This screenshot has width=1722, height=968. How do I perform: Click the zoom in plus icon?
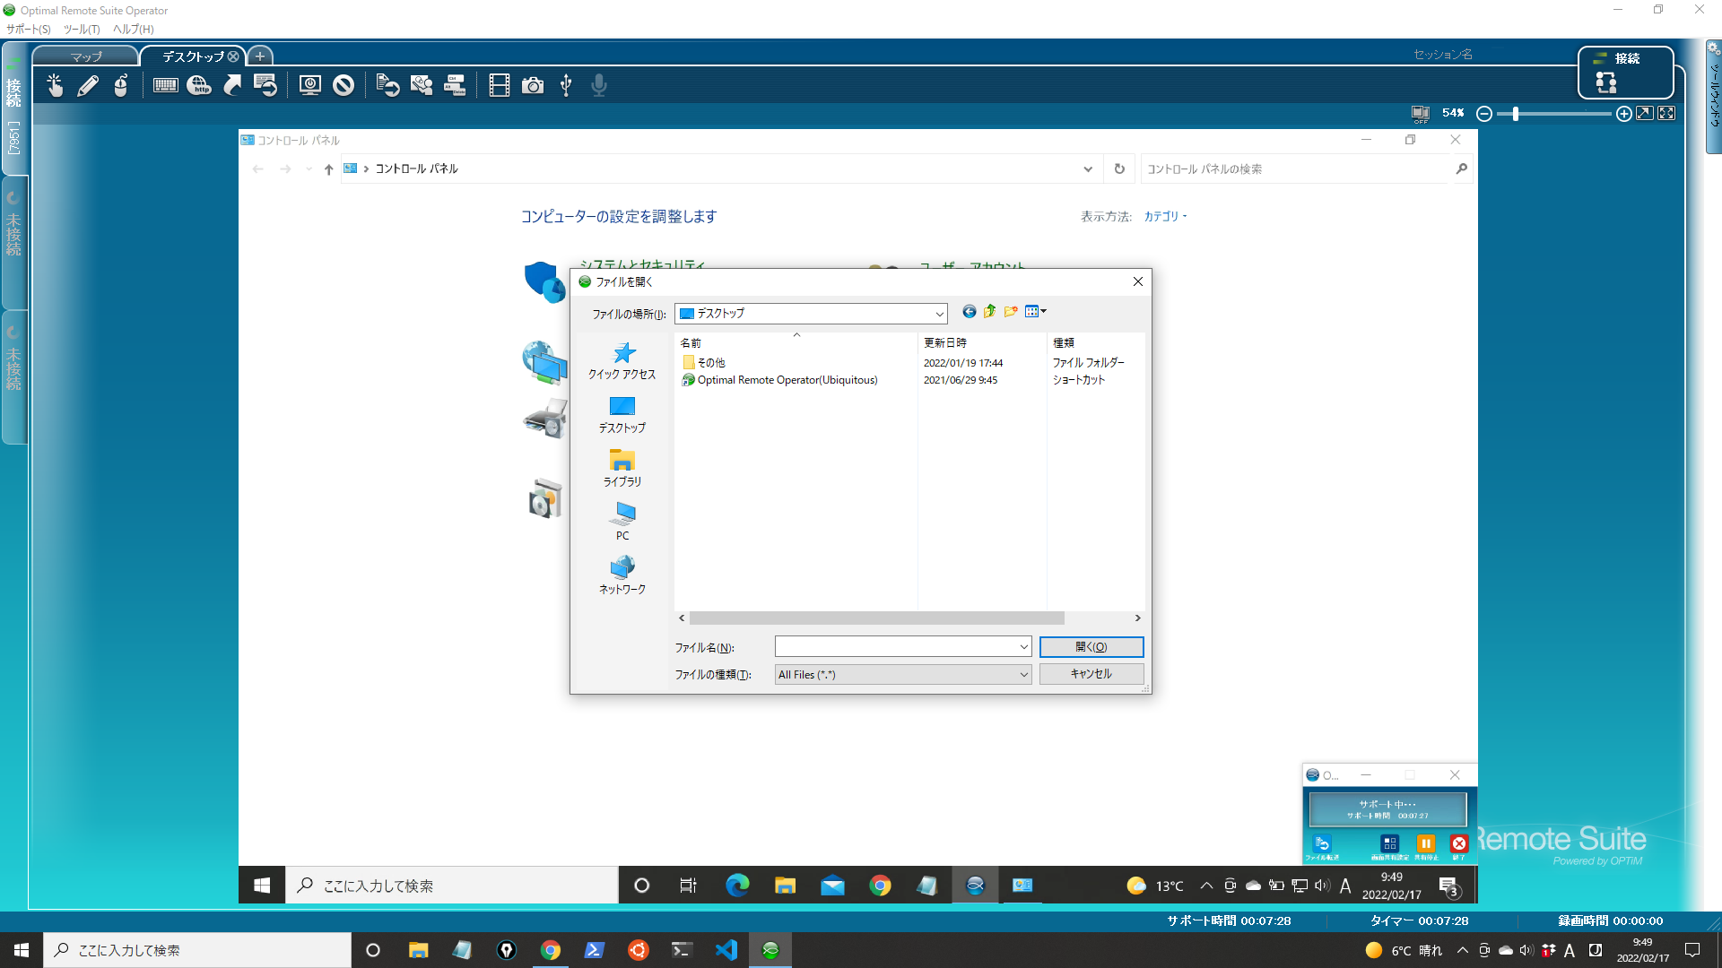1623,114
